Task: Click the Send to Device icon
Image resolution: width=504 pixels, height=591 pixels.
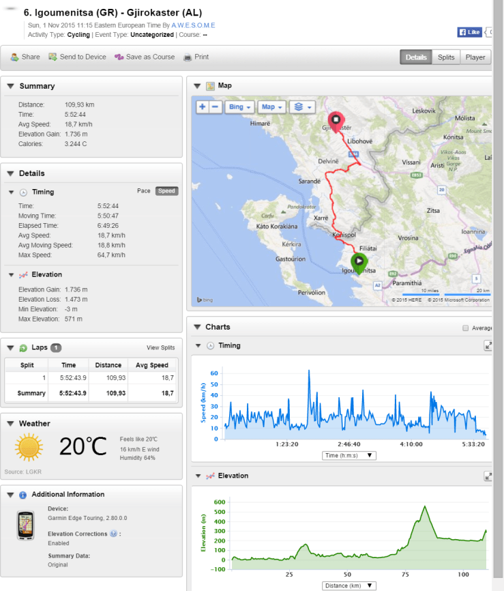Action: pos(53,57)
